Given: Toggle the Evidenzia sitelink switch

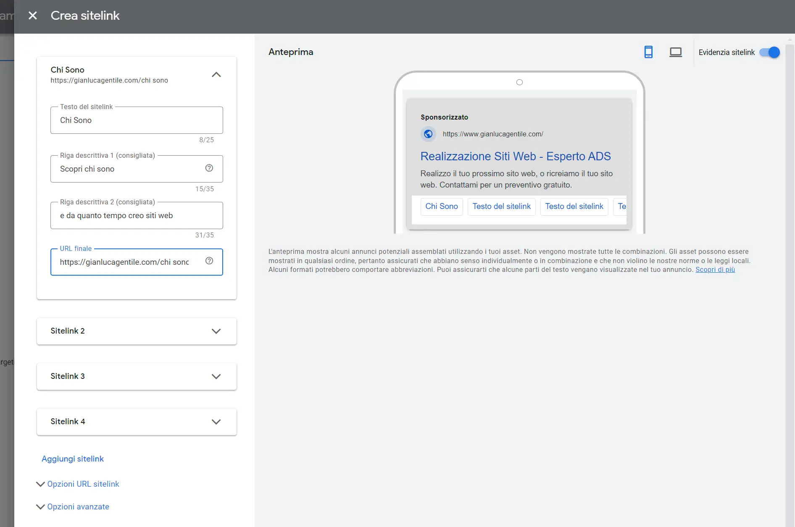Looking at the screenshot, I should coord(770,52).
